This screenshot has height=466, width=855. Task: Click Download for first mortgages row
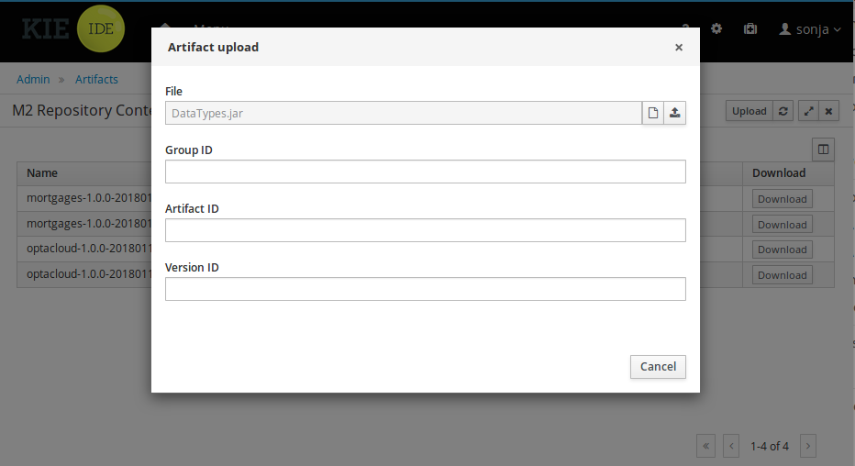(x=782, y=199)
